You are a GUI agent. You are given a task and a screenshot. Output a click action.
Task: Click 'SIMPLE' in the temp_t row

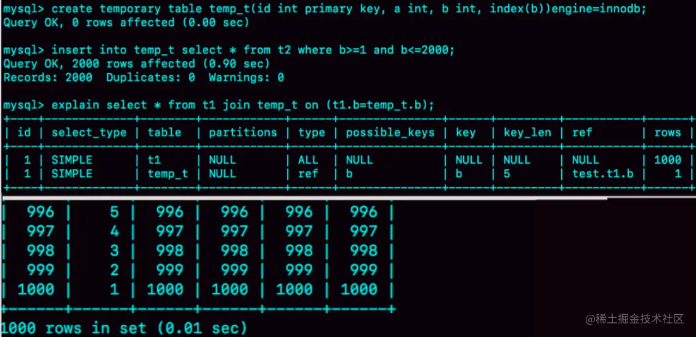tap(72, 174)
